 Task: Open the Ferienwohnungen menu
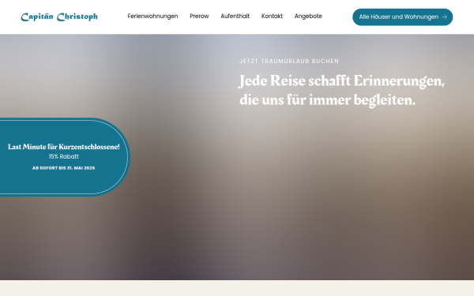tap(152, 17)
